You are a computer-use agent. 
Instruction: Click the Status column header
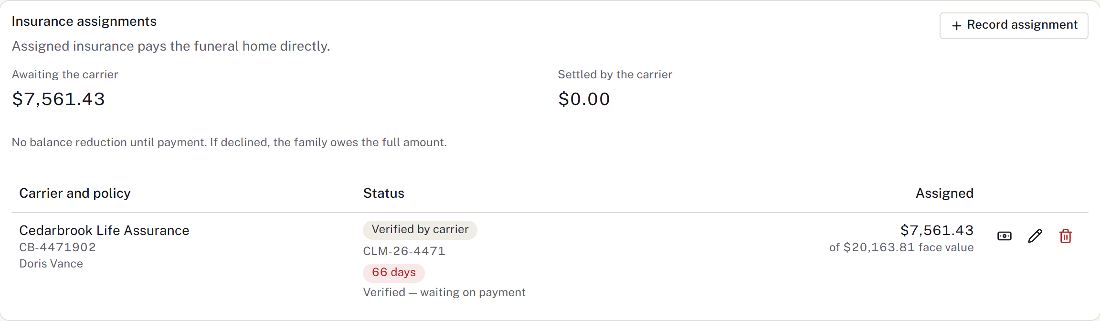[384, 193]
